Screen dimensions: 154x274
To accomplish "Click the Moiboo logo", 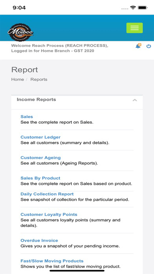I will 20,32.
